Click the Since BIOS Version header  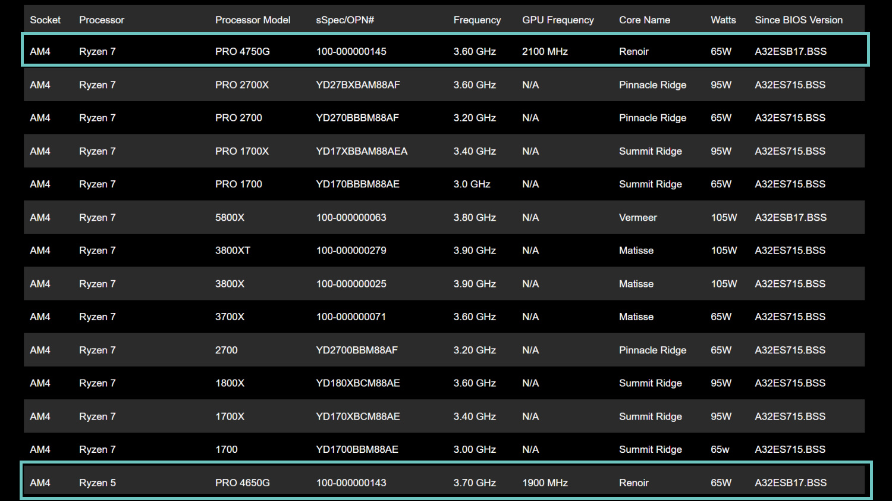799,20
